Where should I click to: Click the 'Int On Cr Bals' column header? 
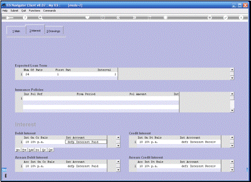(36, 138)
